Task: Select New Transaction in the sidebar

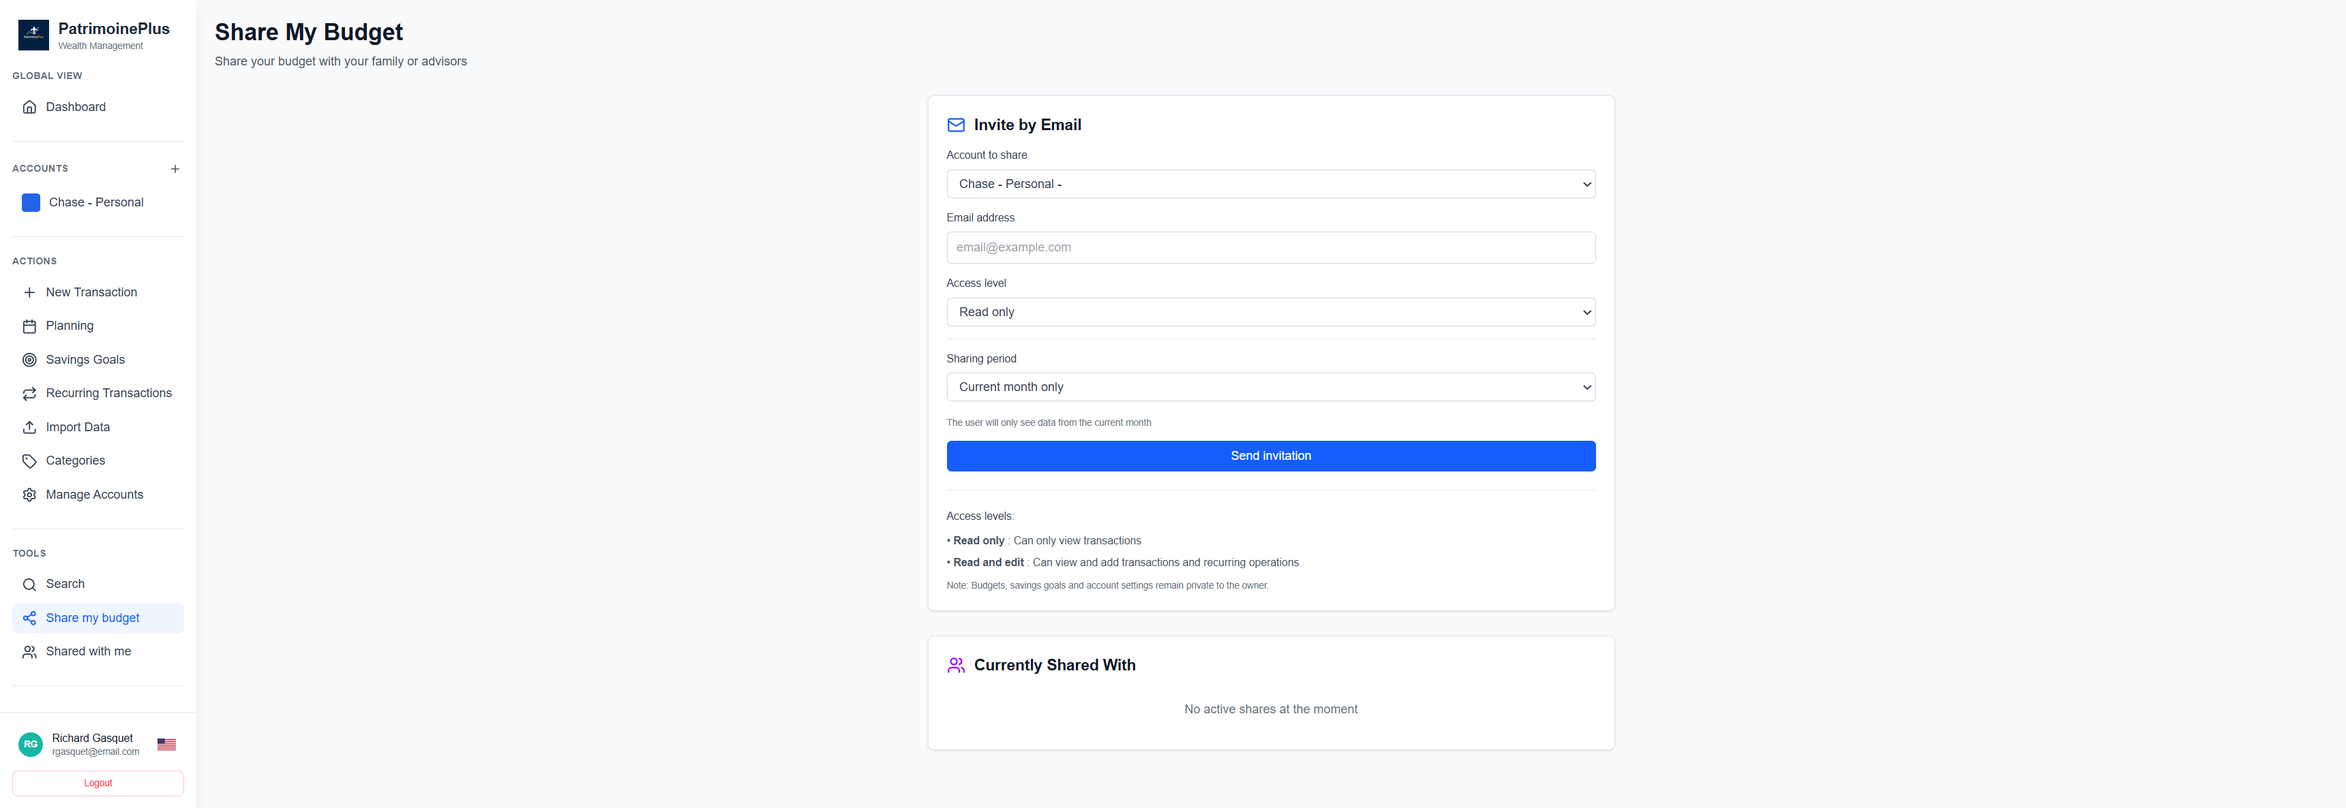Action: click(x=91, y=292)
